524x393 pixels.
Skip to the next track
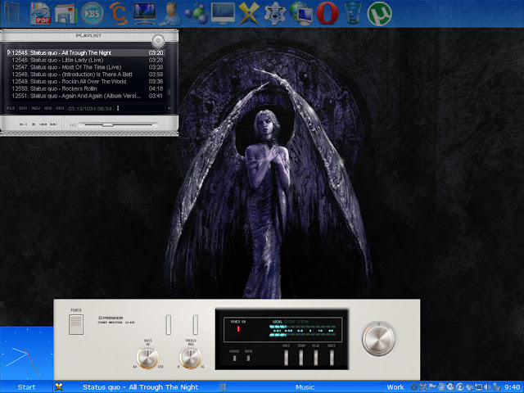click(53, 124)
